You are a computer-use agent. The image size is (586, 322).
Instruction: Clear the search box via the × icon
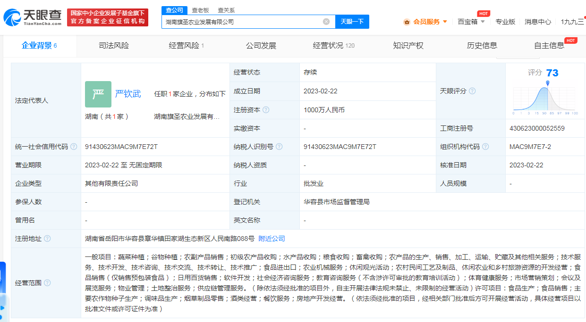[x=325, y=22]
